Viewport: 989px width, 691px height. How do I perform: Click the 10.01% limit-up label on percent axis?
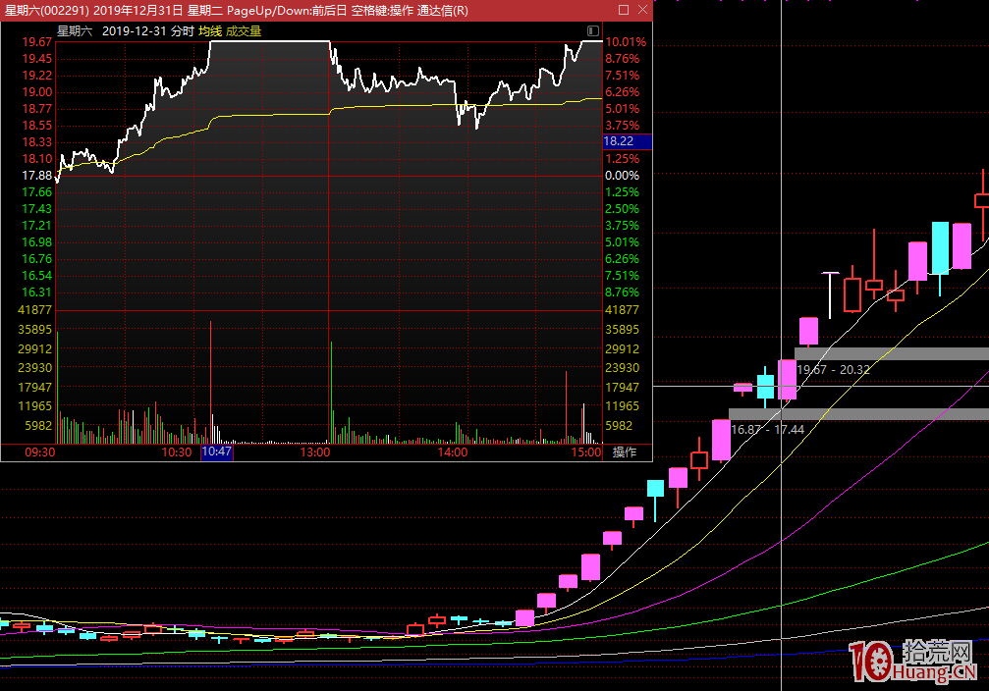click(x=626, y=42)
